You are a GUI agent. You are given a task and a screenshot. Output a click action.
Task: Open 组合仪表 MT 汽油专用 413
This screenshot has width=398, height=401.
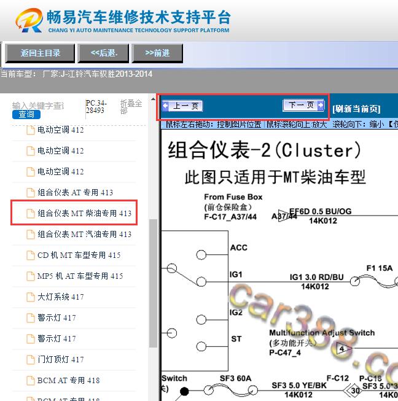point(84,234)
